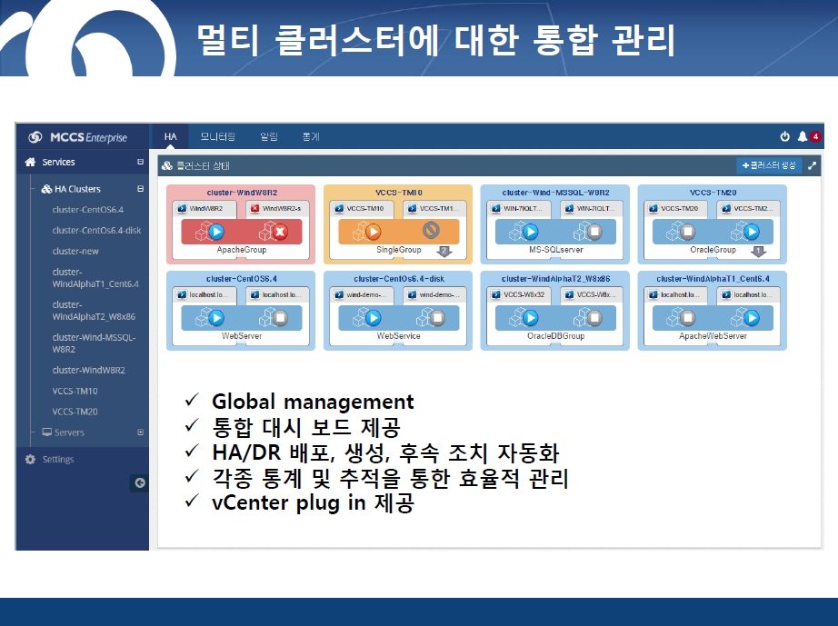The image size is (838, 626).
Task: Select VCCS-TM20 in sidebar
Action: tap(75, 412)
